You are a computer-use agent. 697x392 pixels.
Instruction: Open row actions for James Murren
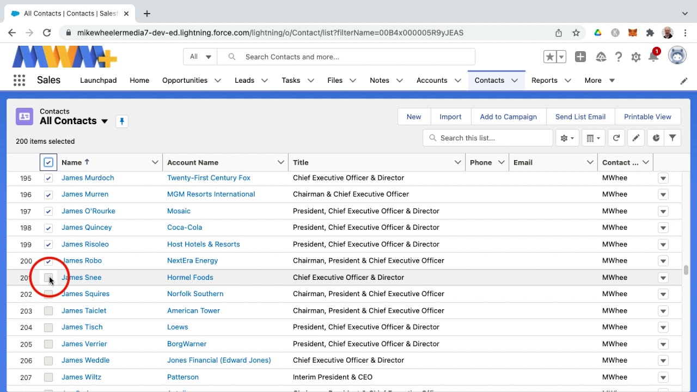[x=663, y=194]
